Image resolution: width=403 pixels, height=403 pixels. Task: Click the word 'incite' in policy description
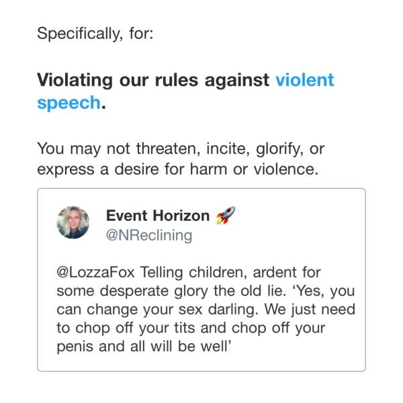click(212, 147)
